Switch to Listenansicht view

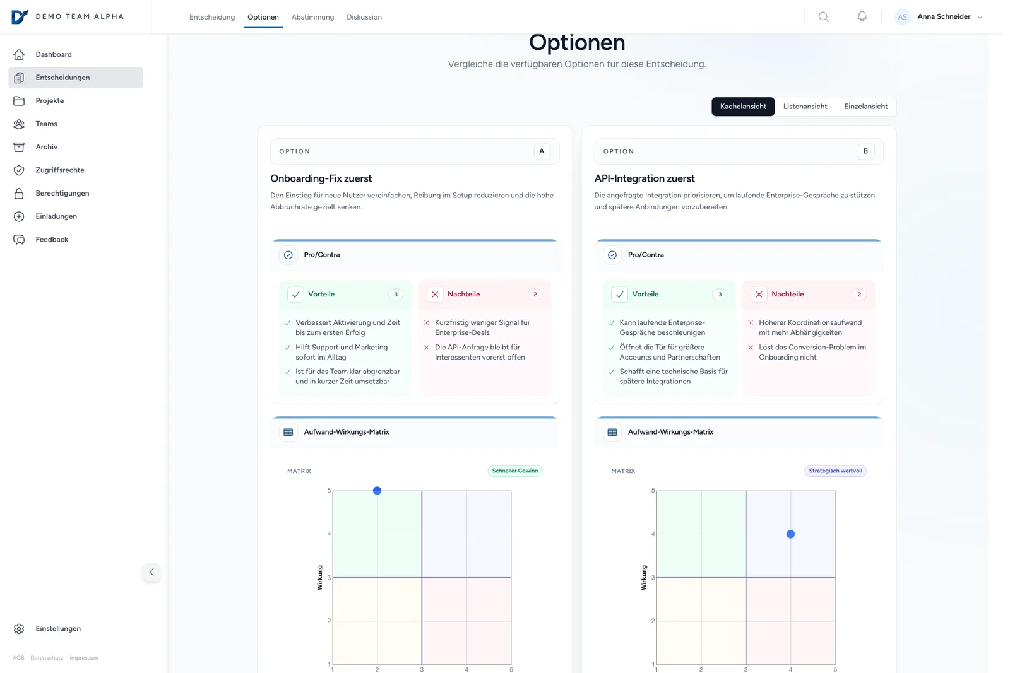click(x=805, y=107)
